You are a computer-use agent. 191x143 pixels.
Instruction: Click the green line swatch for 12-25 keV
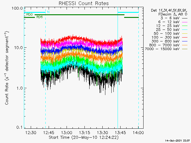point(185,26)
